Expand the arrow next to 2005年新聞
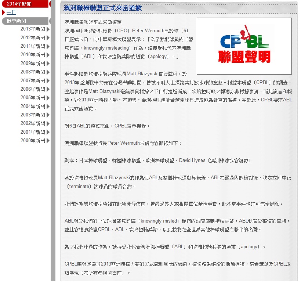The height and width of the screenshot is (285, 301). coord(48,98)
